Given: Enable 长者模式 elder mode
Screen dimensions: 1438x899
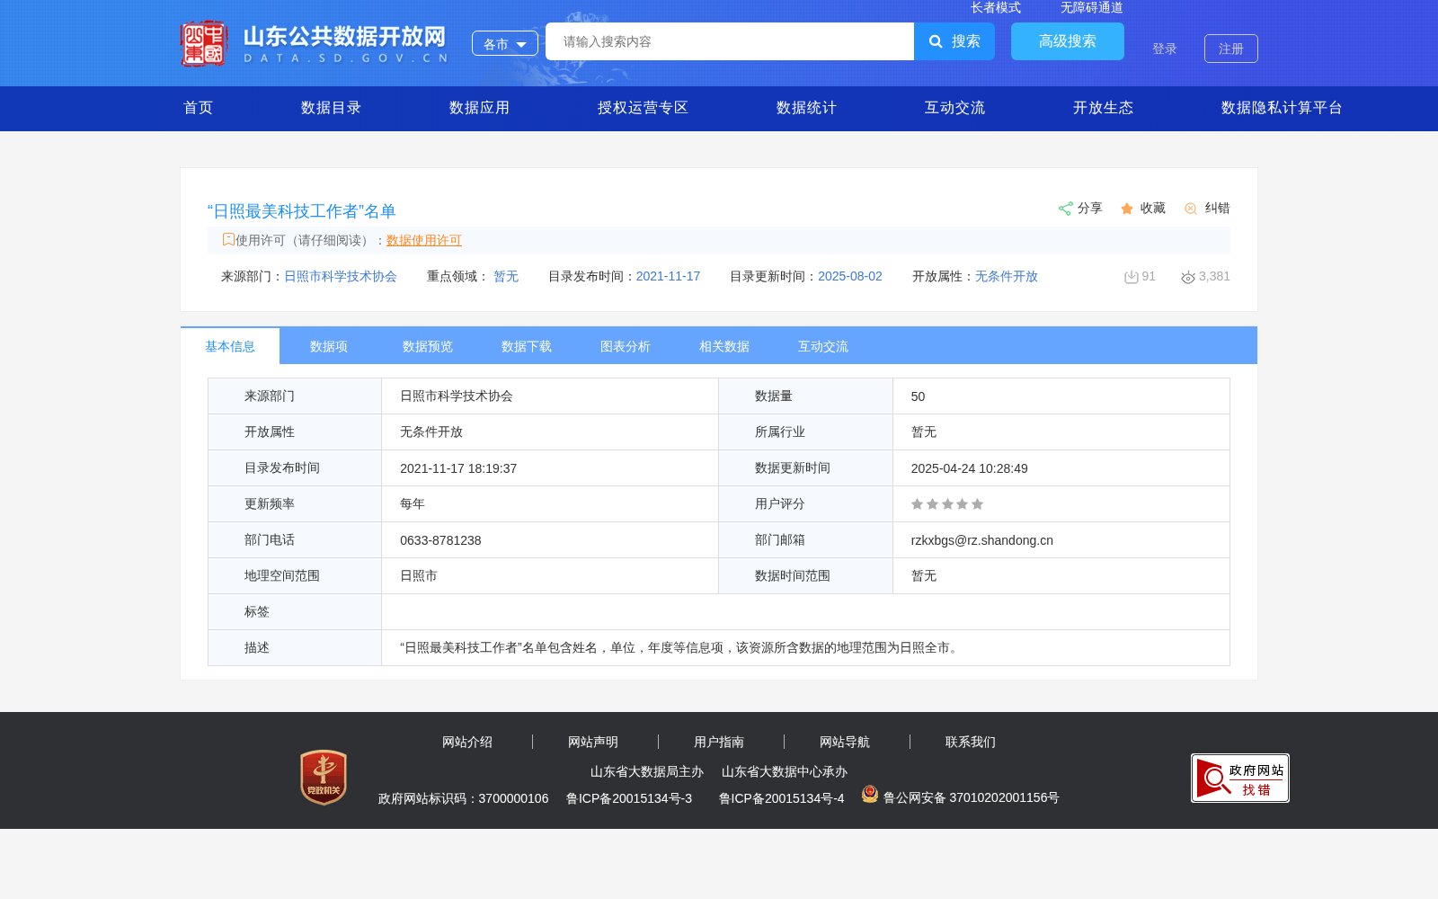Looking at the screenshot, I should [996, 7].
